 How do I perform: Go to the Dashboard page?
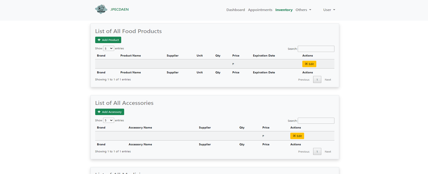pyautogui.click(x=235, y=10)
